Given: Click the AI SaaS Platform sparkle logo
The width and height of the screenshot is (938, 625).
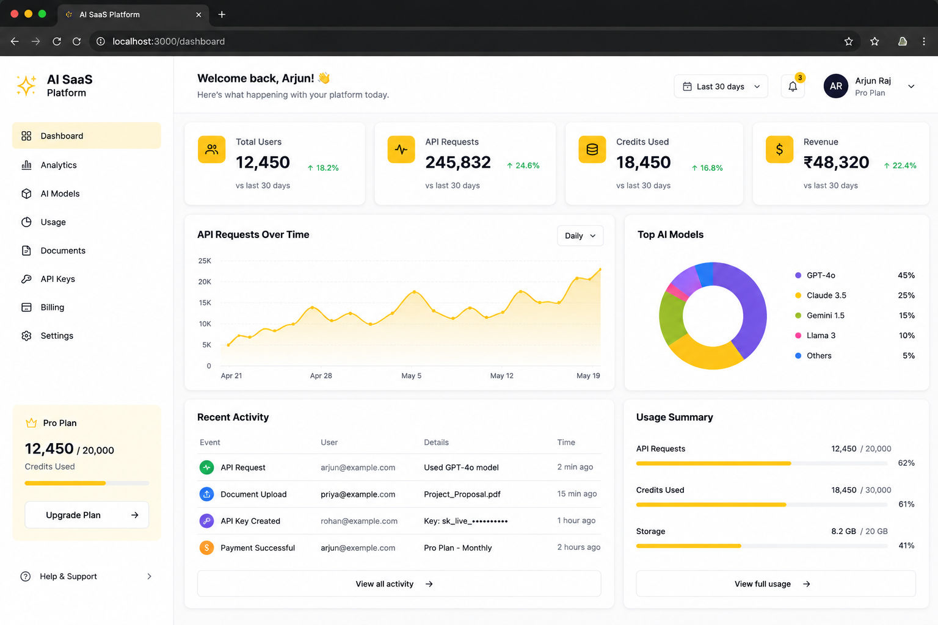Looking at the screenshot, I should pyautogui.click(x=26, y=85).
